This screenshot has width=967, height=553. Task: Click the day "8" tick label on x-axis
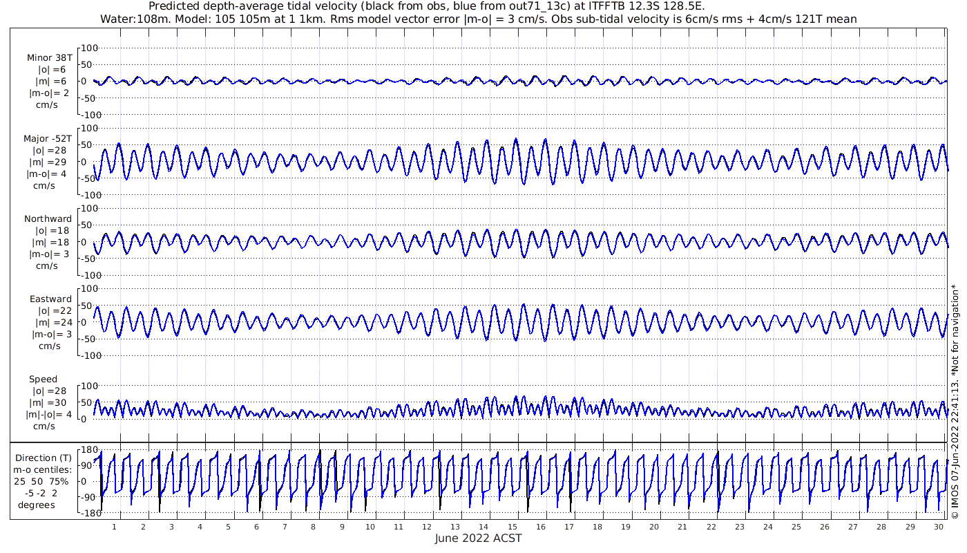click(314, 527)
